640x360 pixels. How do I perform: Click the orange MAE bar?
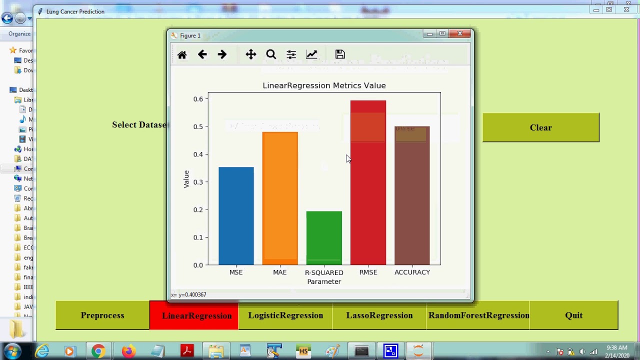(280, 198)
